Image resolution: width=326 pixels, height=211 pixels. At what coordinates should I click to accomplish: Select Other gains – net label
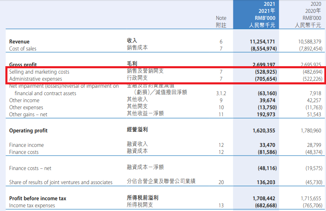(28, 115)
